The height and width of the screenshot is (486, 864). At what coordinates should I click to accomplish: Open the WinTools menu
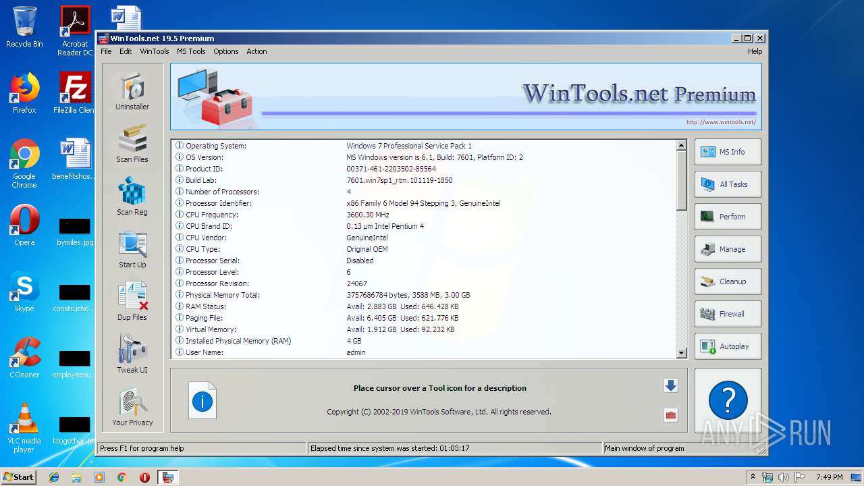point(155,51)
